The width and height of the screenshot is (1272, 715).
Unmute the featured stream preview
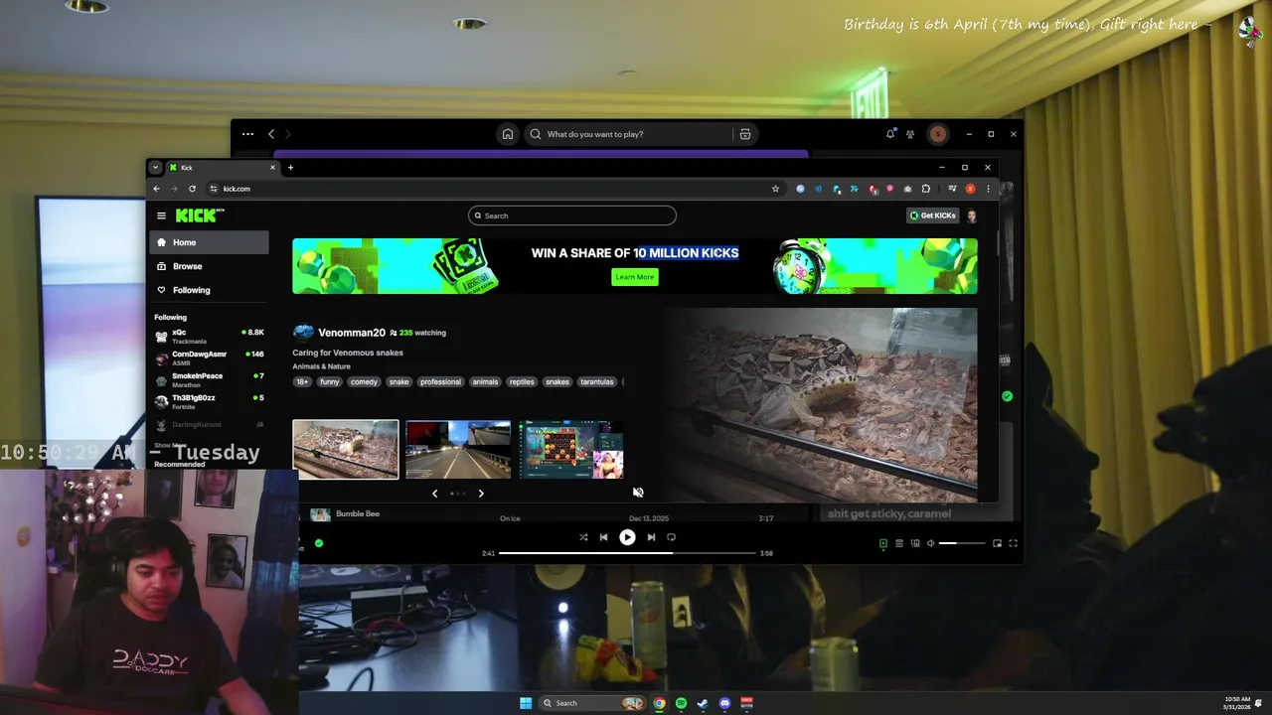click(638, 493)
